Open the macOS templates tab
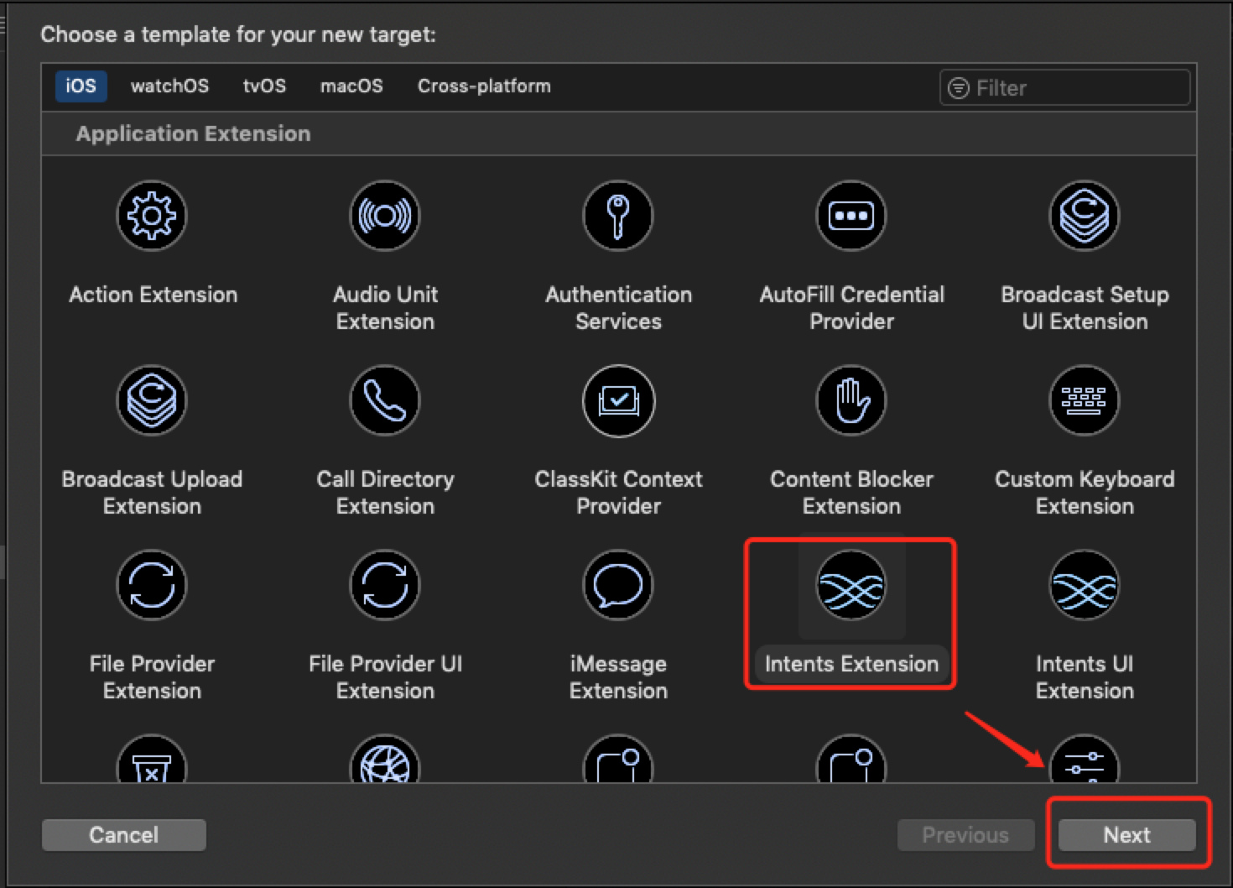Image resolution: width=1233 pixels, height=888 pixels. (x=351, y=86)
